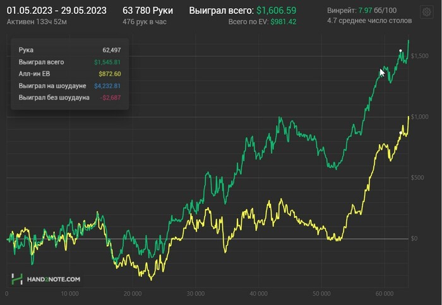Click the date range 01.05.2023 - 29.05.2023

(57, 11)
